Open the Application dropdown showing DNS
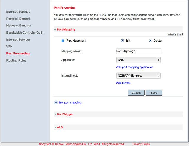The height and width of the screenshot is (146, 189). click(139, 60)
